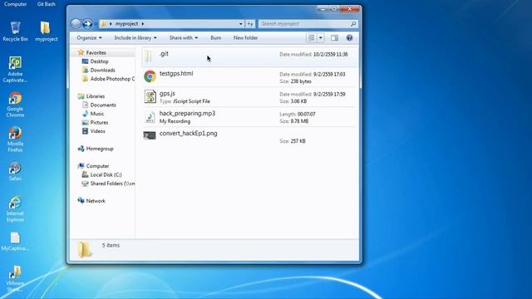
Task: Open the Documents library
Action: (103, 105)
